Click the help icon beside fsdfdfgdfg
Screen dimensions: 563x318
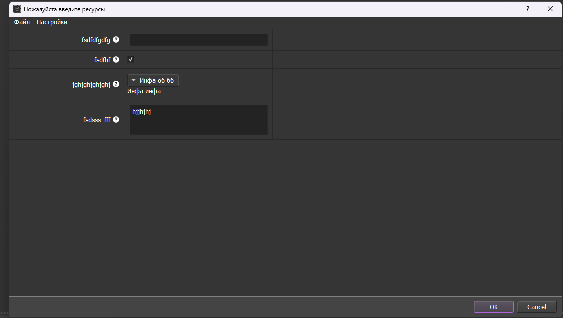click(116, 40)
